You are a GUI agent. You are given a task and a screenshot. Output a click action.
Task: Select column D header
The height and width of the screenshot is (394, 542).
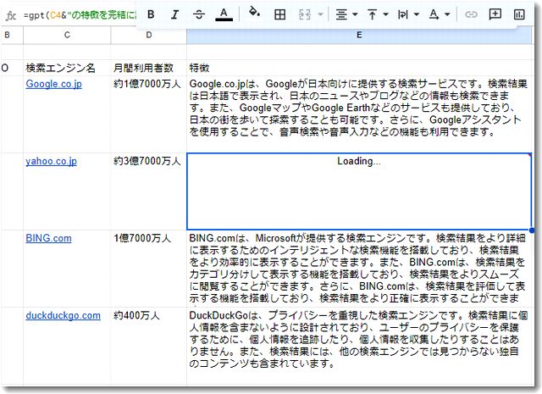149,35
